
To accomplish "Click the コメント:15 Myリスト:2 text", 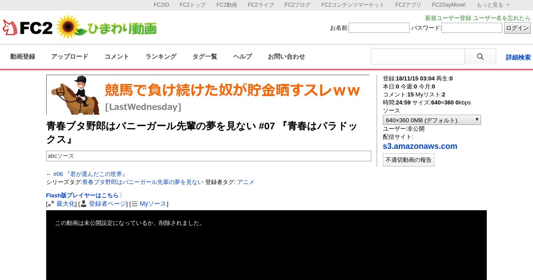I will click(414, 95).
